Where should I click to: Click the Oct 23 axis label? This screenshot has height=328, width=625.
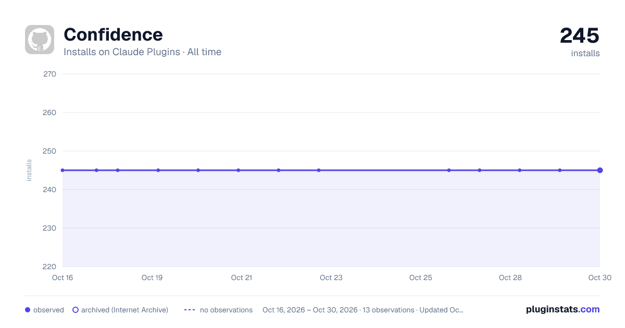coord(331,277)
